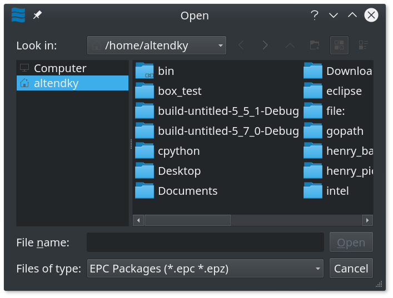
Task: Click the File name input field
Action: [205, 242]
